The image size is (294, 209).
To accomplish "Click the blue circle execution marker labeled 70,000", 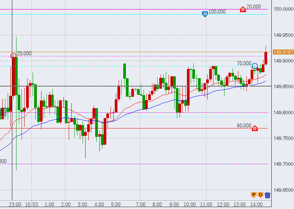I will click(x=255, y=66).
